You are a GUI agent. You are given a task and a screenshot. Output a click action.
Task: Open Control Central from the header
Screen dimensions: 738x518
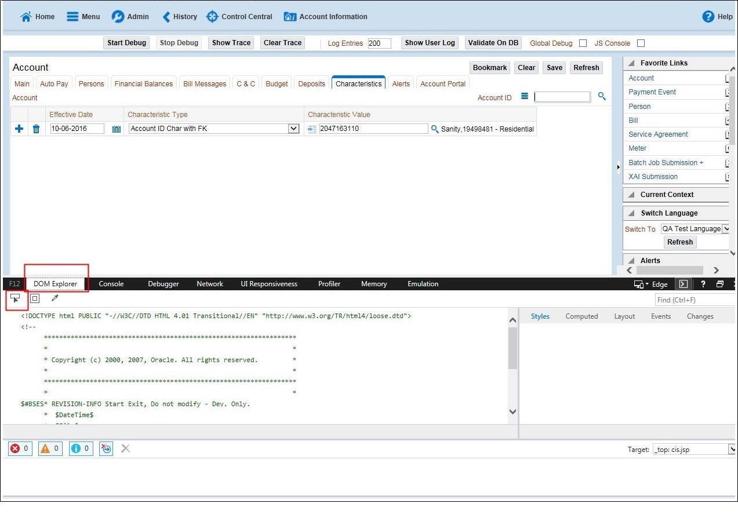[x=239, y=16]
